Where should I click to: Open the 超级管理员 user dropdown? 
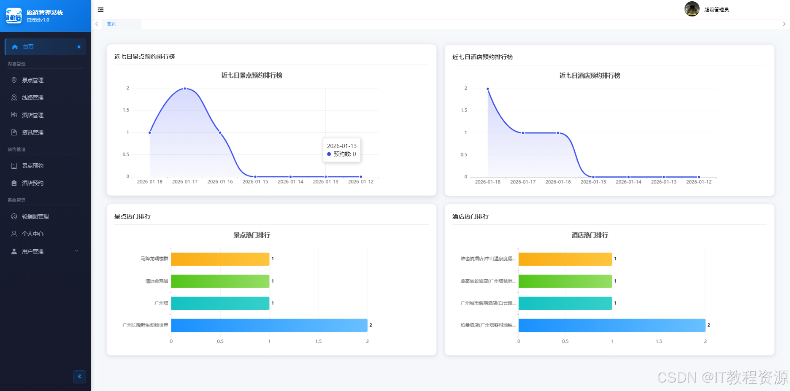tap(716, 10)
